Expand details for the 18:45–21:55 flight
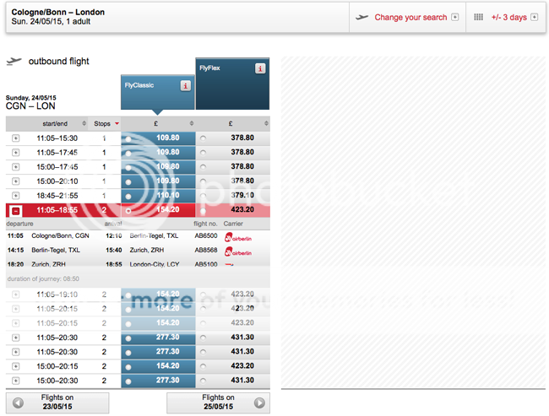Viewport: 549px width, 416px height. 15,196
